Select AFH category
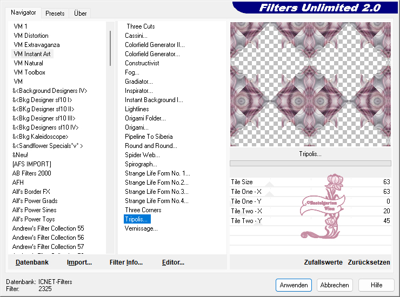 (x=18, y=183)
